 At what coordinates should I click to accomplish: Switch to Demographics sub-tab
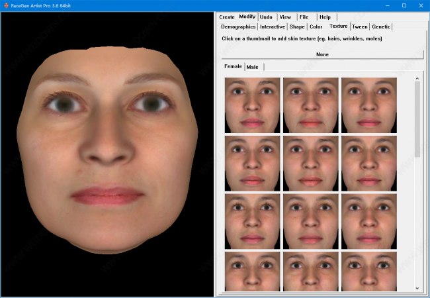238,26
